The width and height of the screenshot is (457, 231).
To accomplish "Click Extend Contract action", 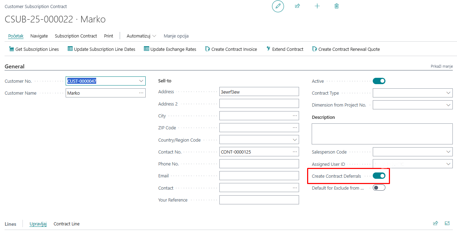I will point(285,49).
